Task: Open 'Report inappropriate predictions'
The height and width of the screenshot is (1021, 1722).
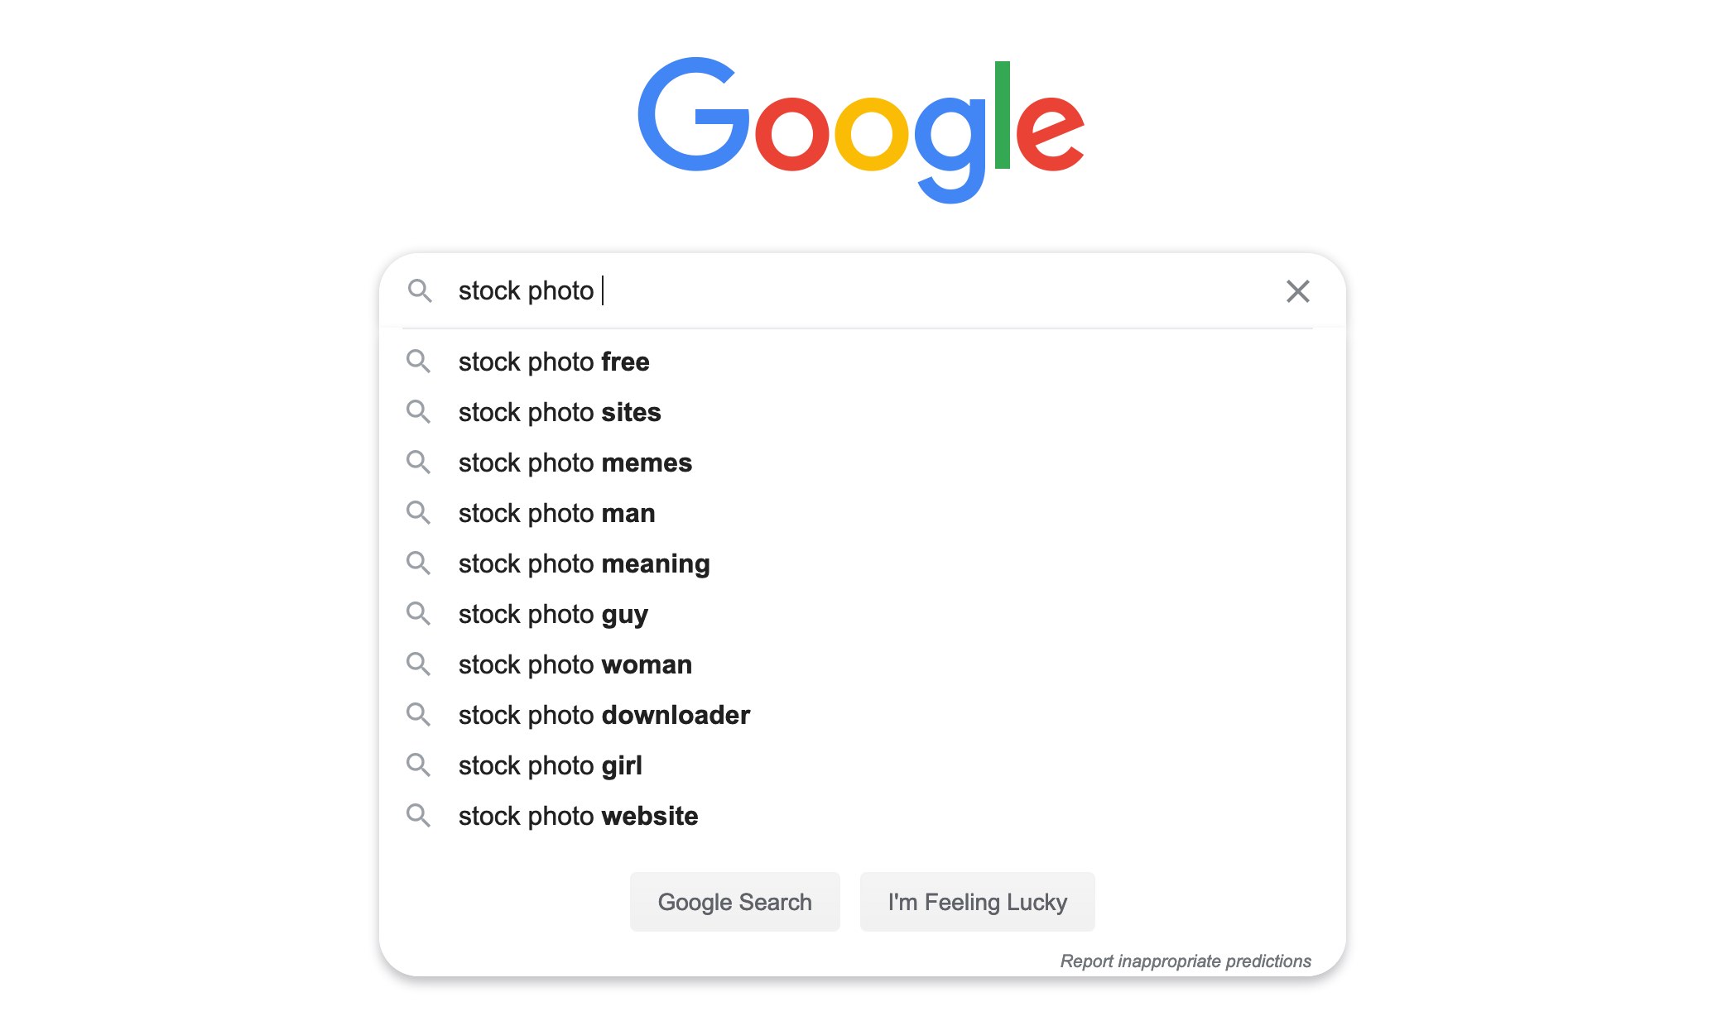Action: pyautogui.click(x=1186, y=961)
